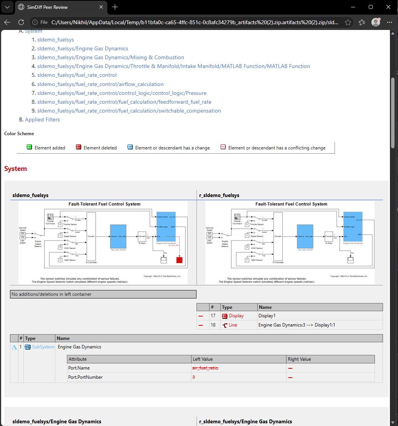Open the browser profile avatar
The image size is (398, 426).
[376, 22]
